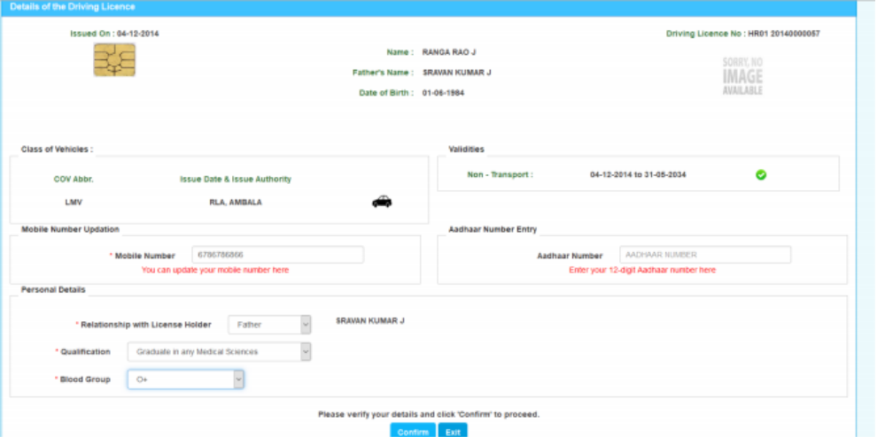Focus the Mobile Number input field
This screenshot has width=877, height=444.
tap(277, 255)
